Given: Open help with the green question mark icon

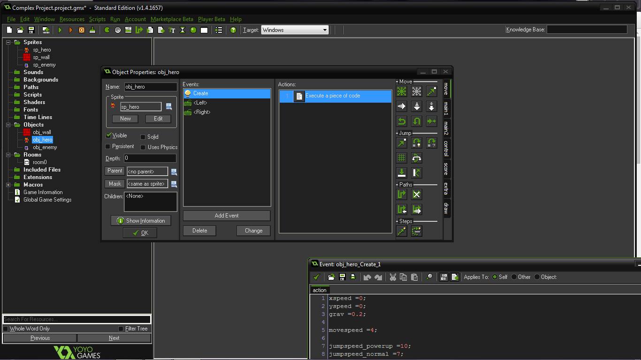Looking at the screenshot, I should (x=233, y=30).
